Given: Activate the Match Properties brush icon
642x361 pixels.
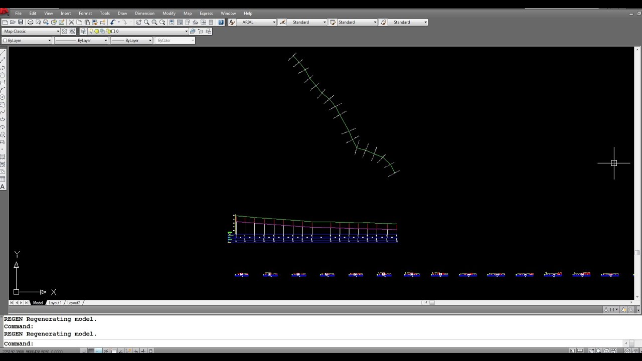Looking at the screenshot, I should click(94, 22).
